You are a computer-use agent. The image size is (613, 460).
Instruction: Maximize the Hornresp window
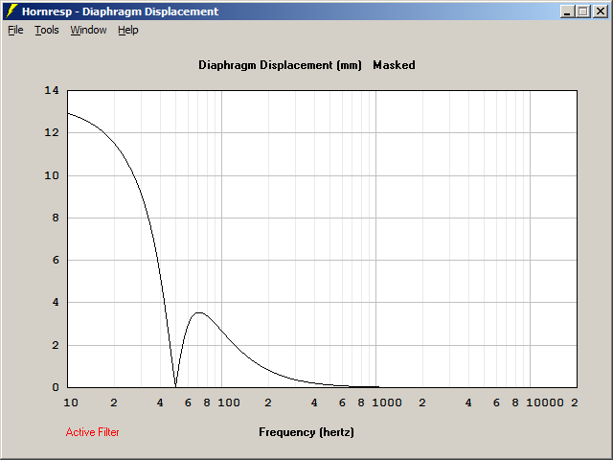(x=583, y=11)
